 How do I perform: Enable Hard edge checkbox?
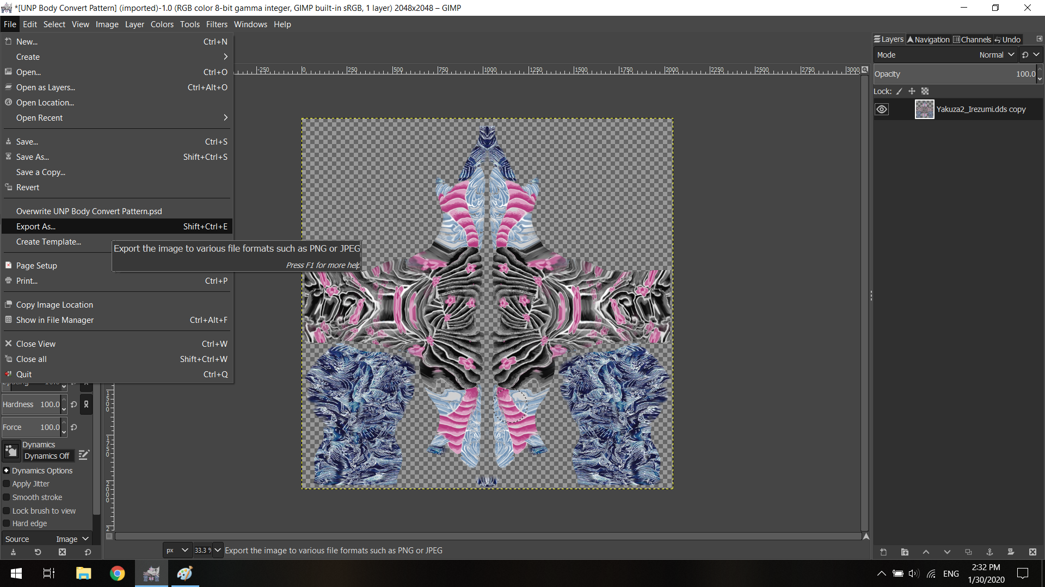click(x=7, y=523)
